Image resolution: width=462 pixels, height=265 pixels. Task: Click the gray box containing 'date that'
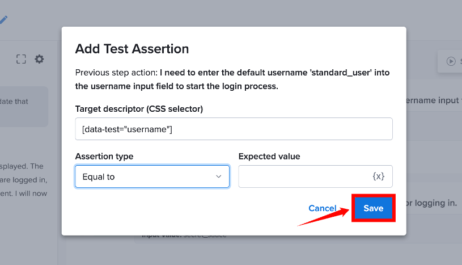pos(24,107)
